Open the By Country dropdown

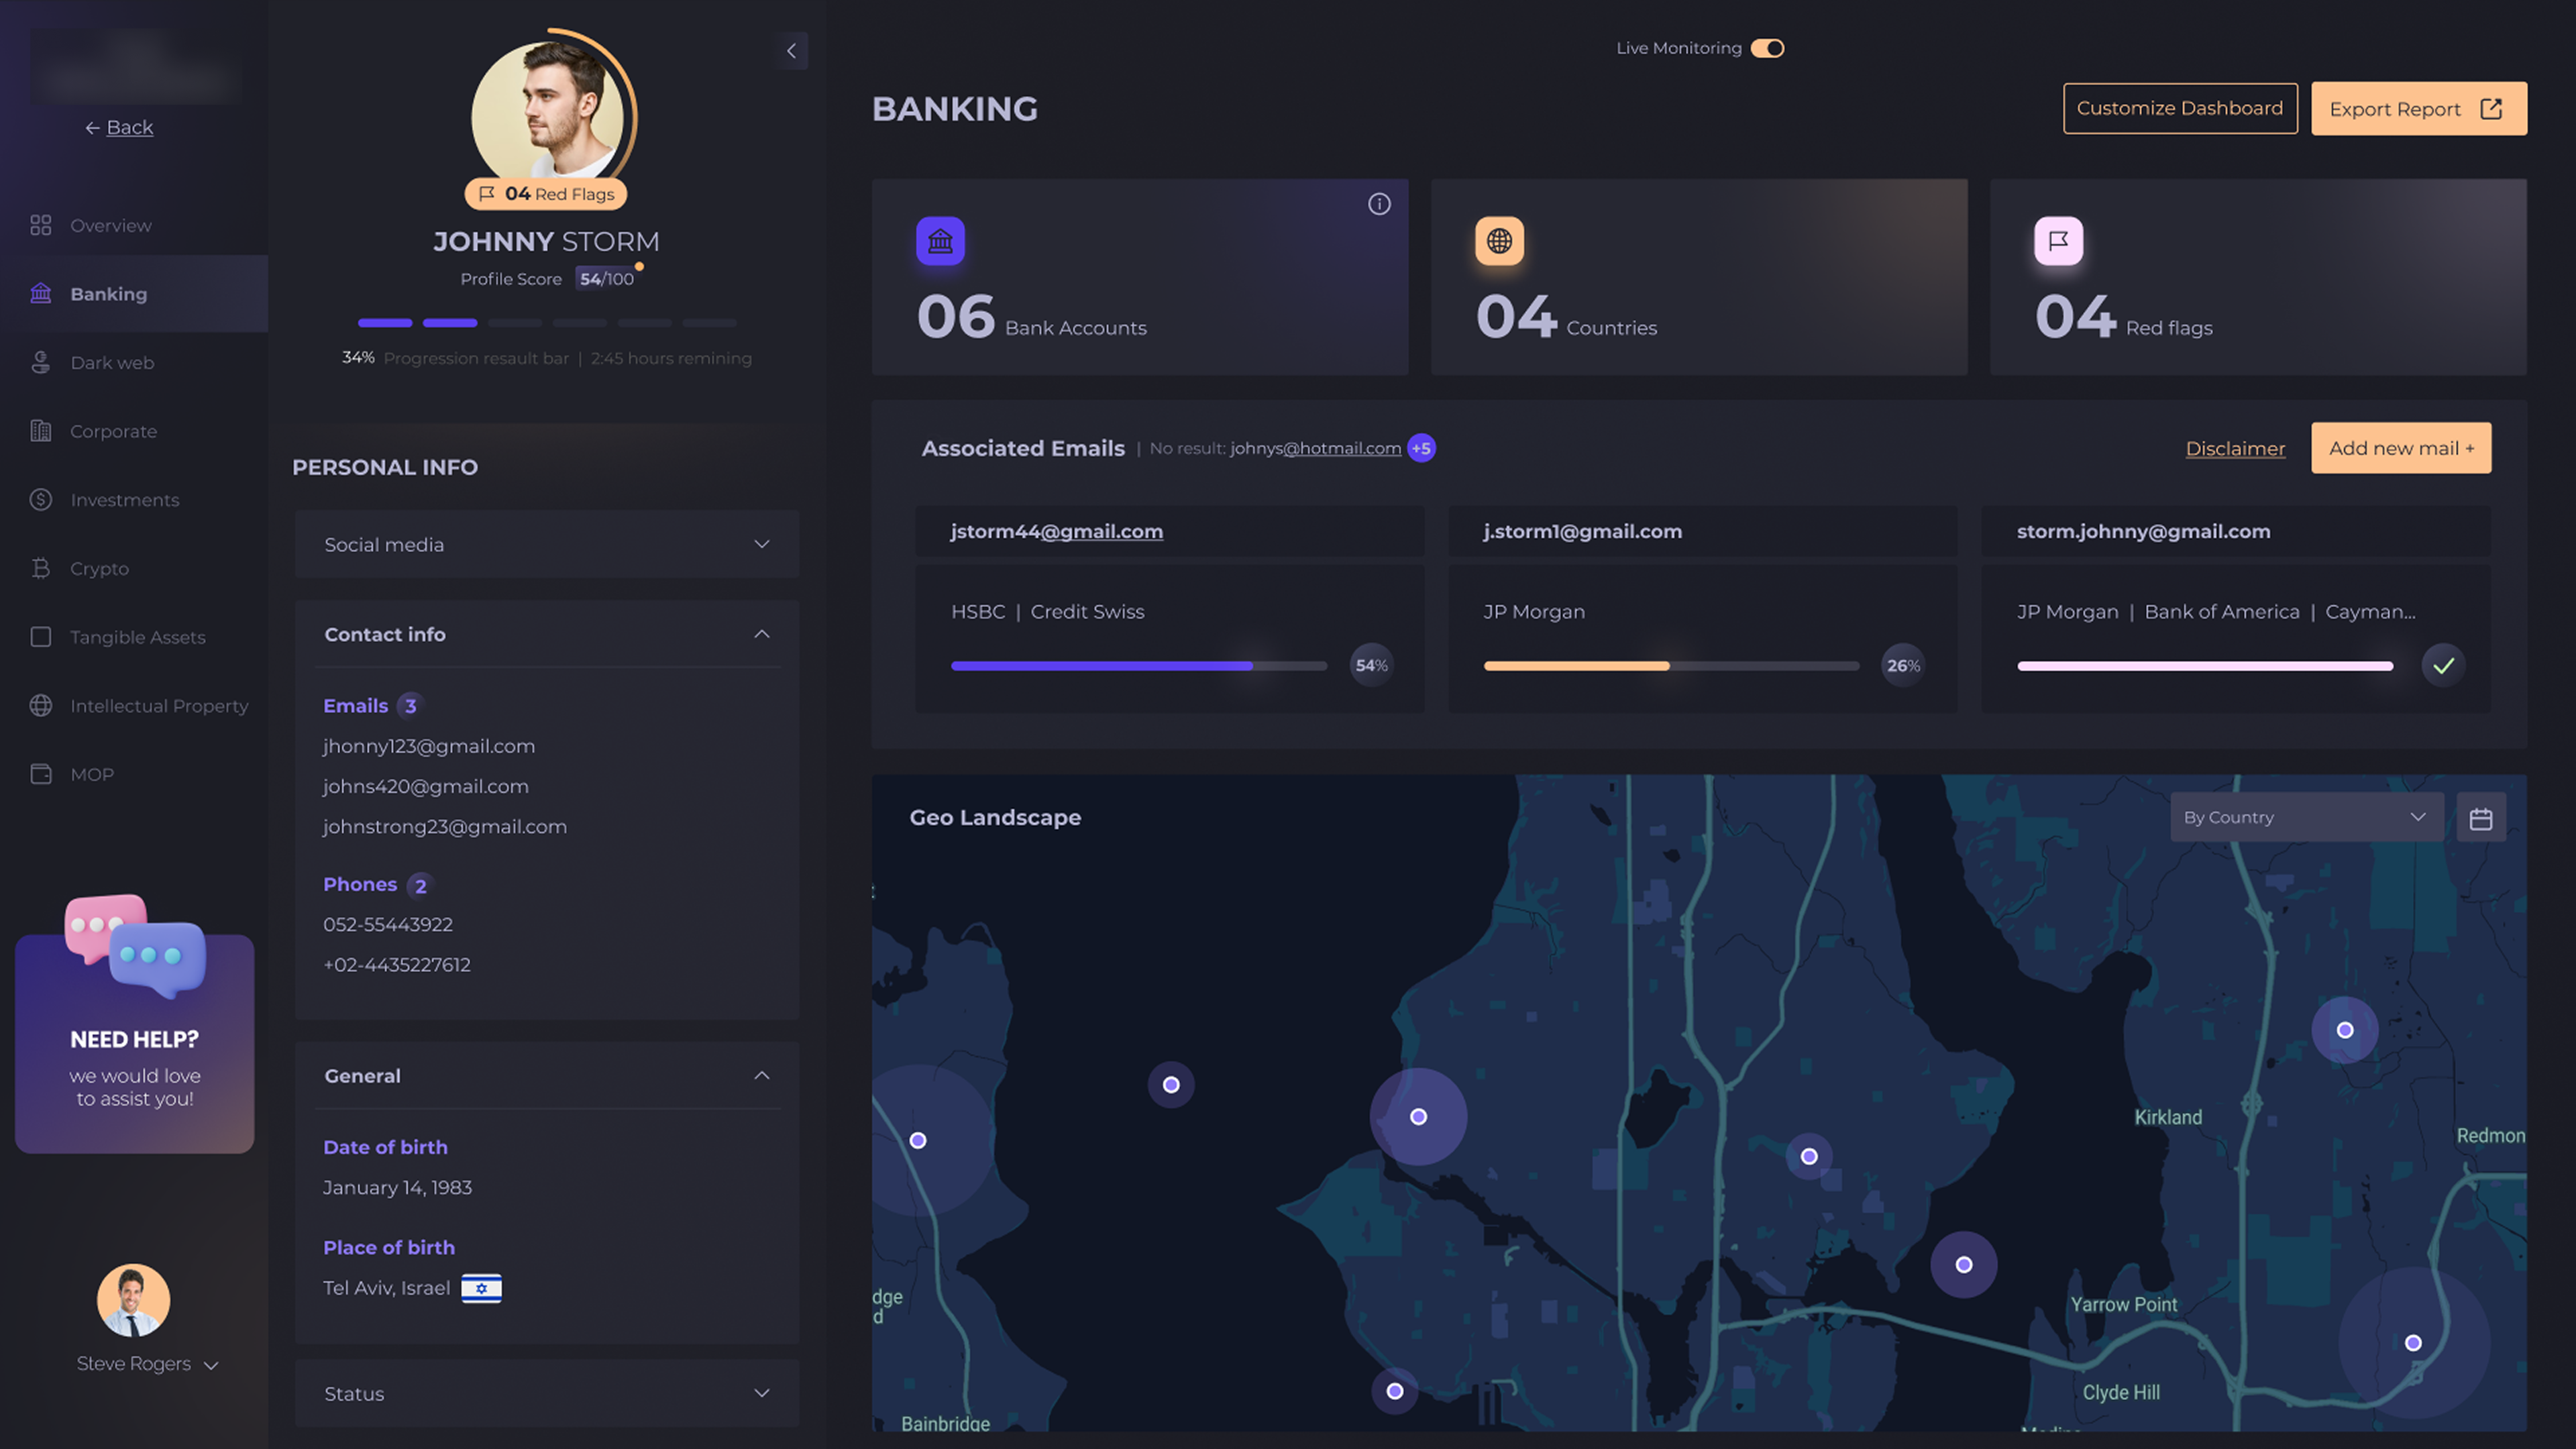[2306, 818]
